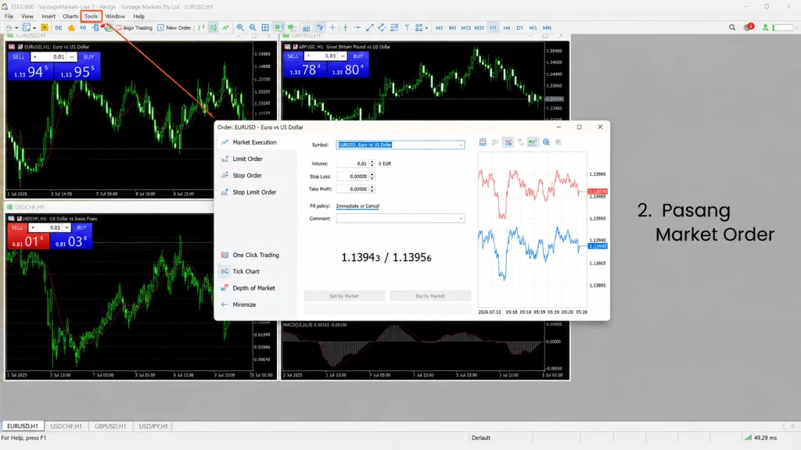Select the cursor pointer tool
This screenshot has width=801, height=450.
pos(320,27)
